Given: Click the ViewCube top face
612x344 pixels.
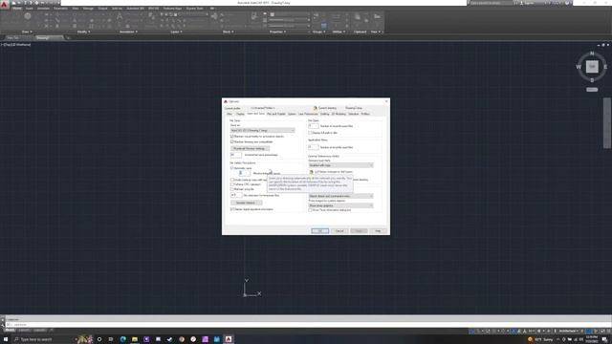Looking at the screenshot, I should coord(592,67).
